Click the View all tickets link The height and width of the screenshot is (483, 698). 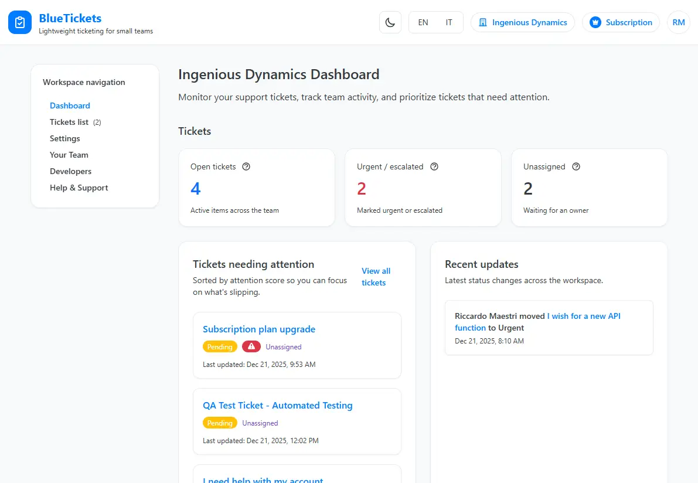coord(376,277)
